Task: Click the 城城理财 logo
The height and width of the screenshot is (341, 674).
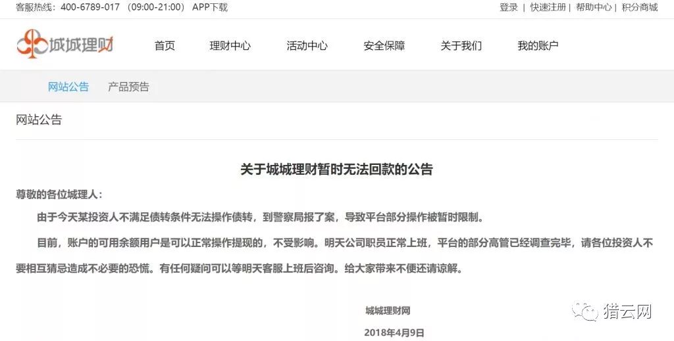Action: coord(65,44)
